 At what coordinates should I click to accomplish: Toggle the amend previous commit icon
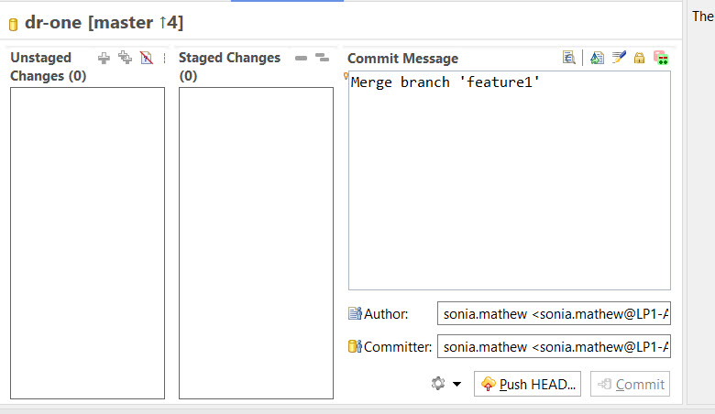[597, 58]
